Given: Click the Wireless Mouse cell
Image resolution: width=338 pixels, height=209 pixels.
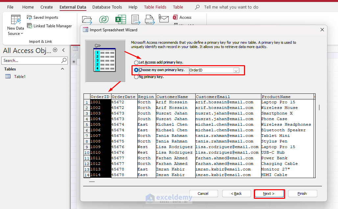Looking at the screenshot, I should pyautogui.click(x=287, y=108).
